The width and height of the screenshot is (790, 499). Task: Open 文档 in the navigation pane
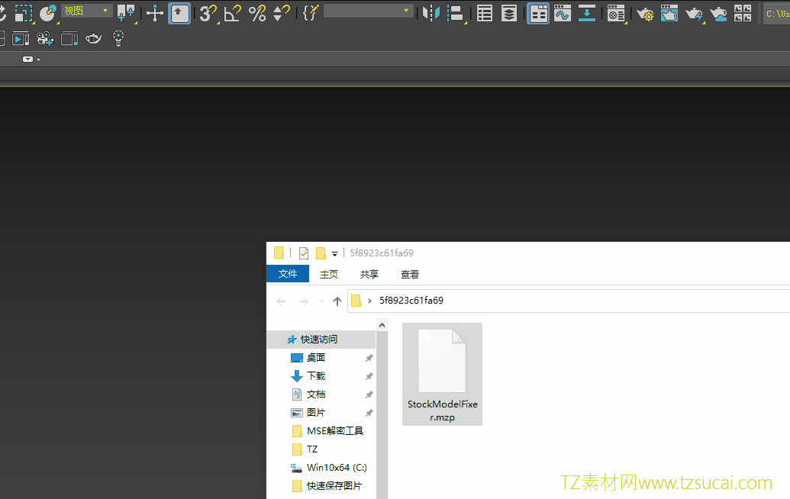pos(316,394)
